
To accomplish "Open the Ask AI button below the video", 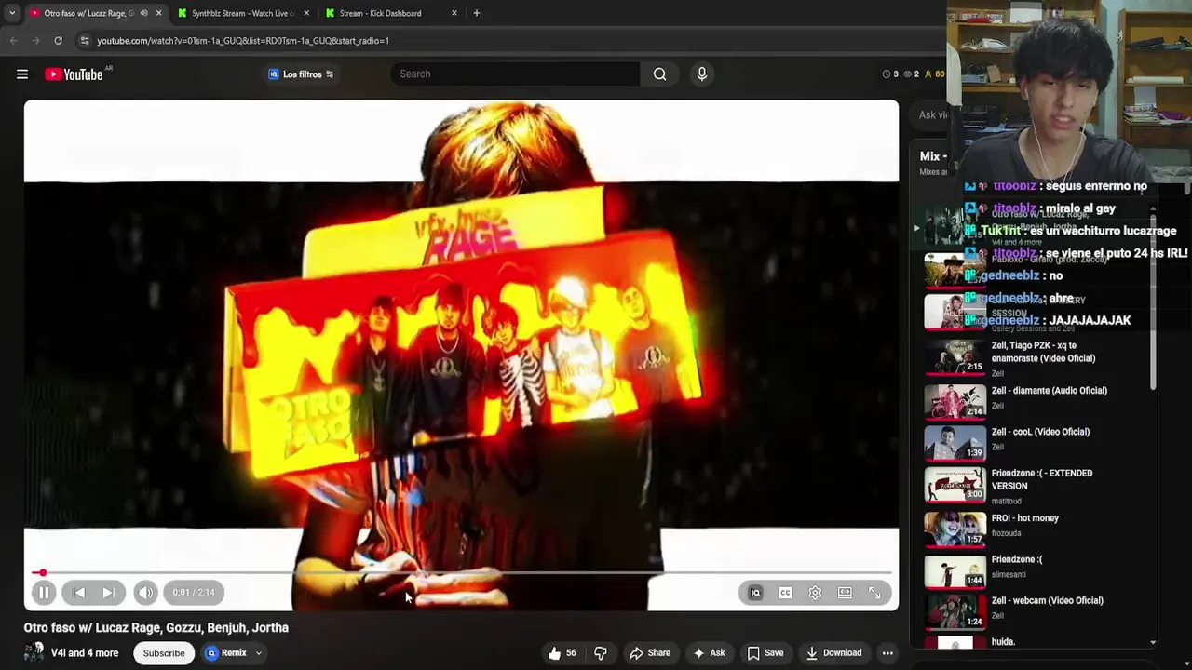I will click(x=709, y=653).
